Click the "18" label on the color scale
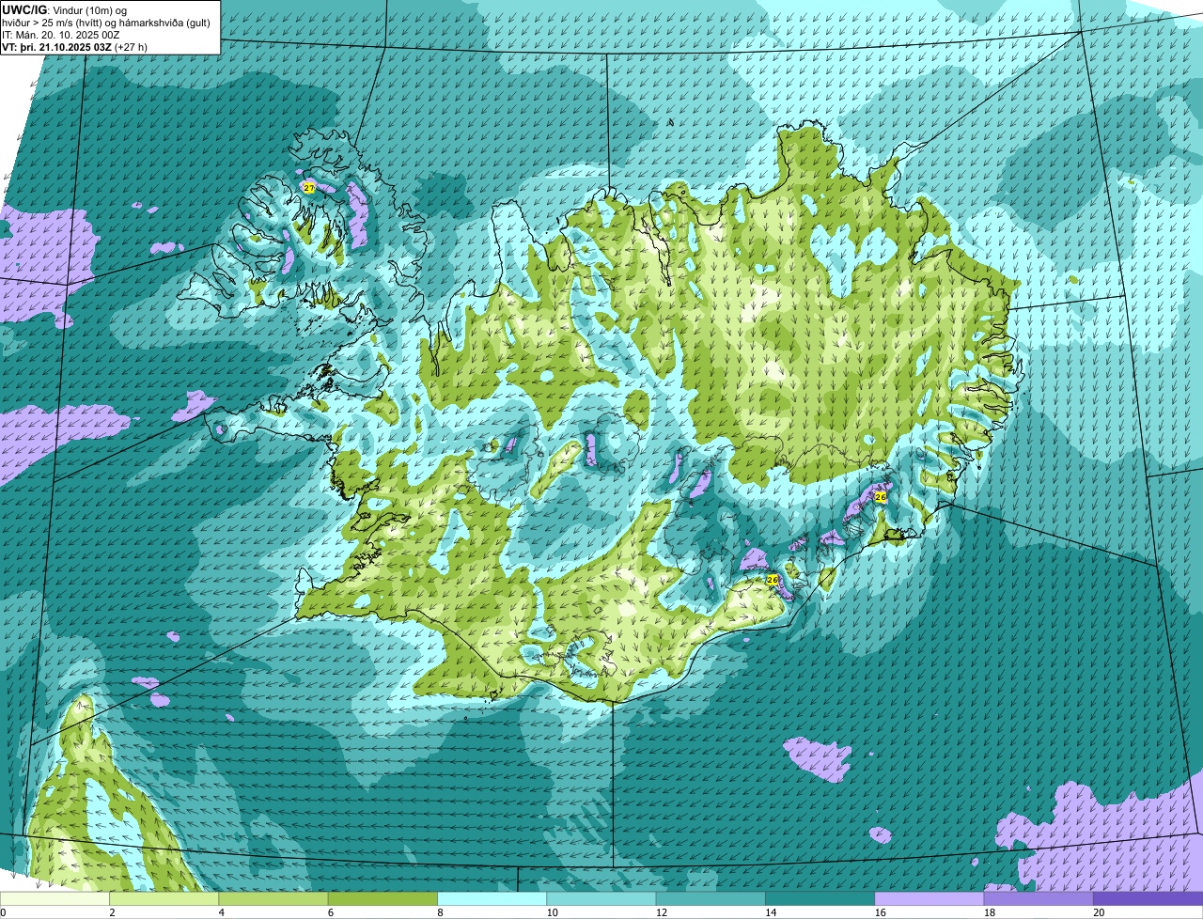 click(989, 912)
